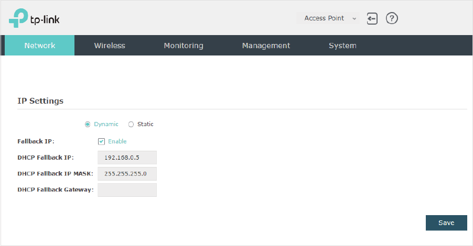Image resolution: width=473 pixels, height=246 pixels.
Task: Open the Wireless tab
Action: 110,46
